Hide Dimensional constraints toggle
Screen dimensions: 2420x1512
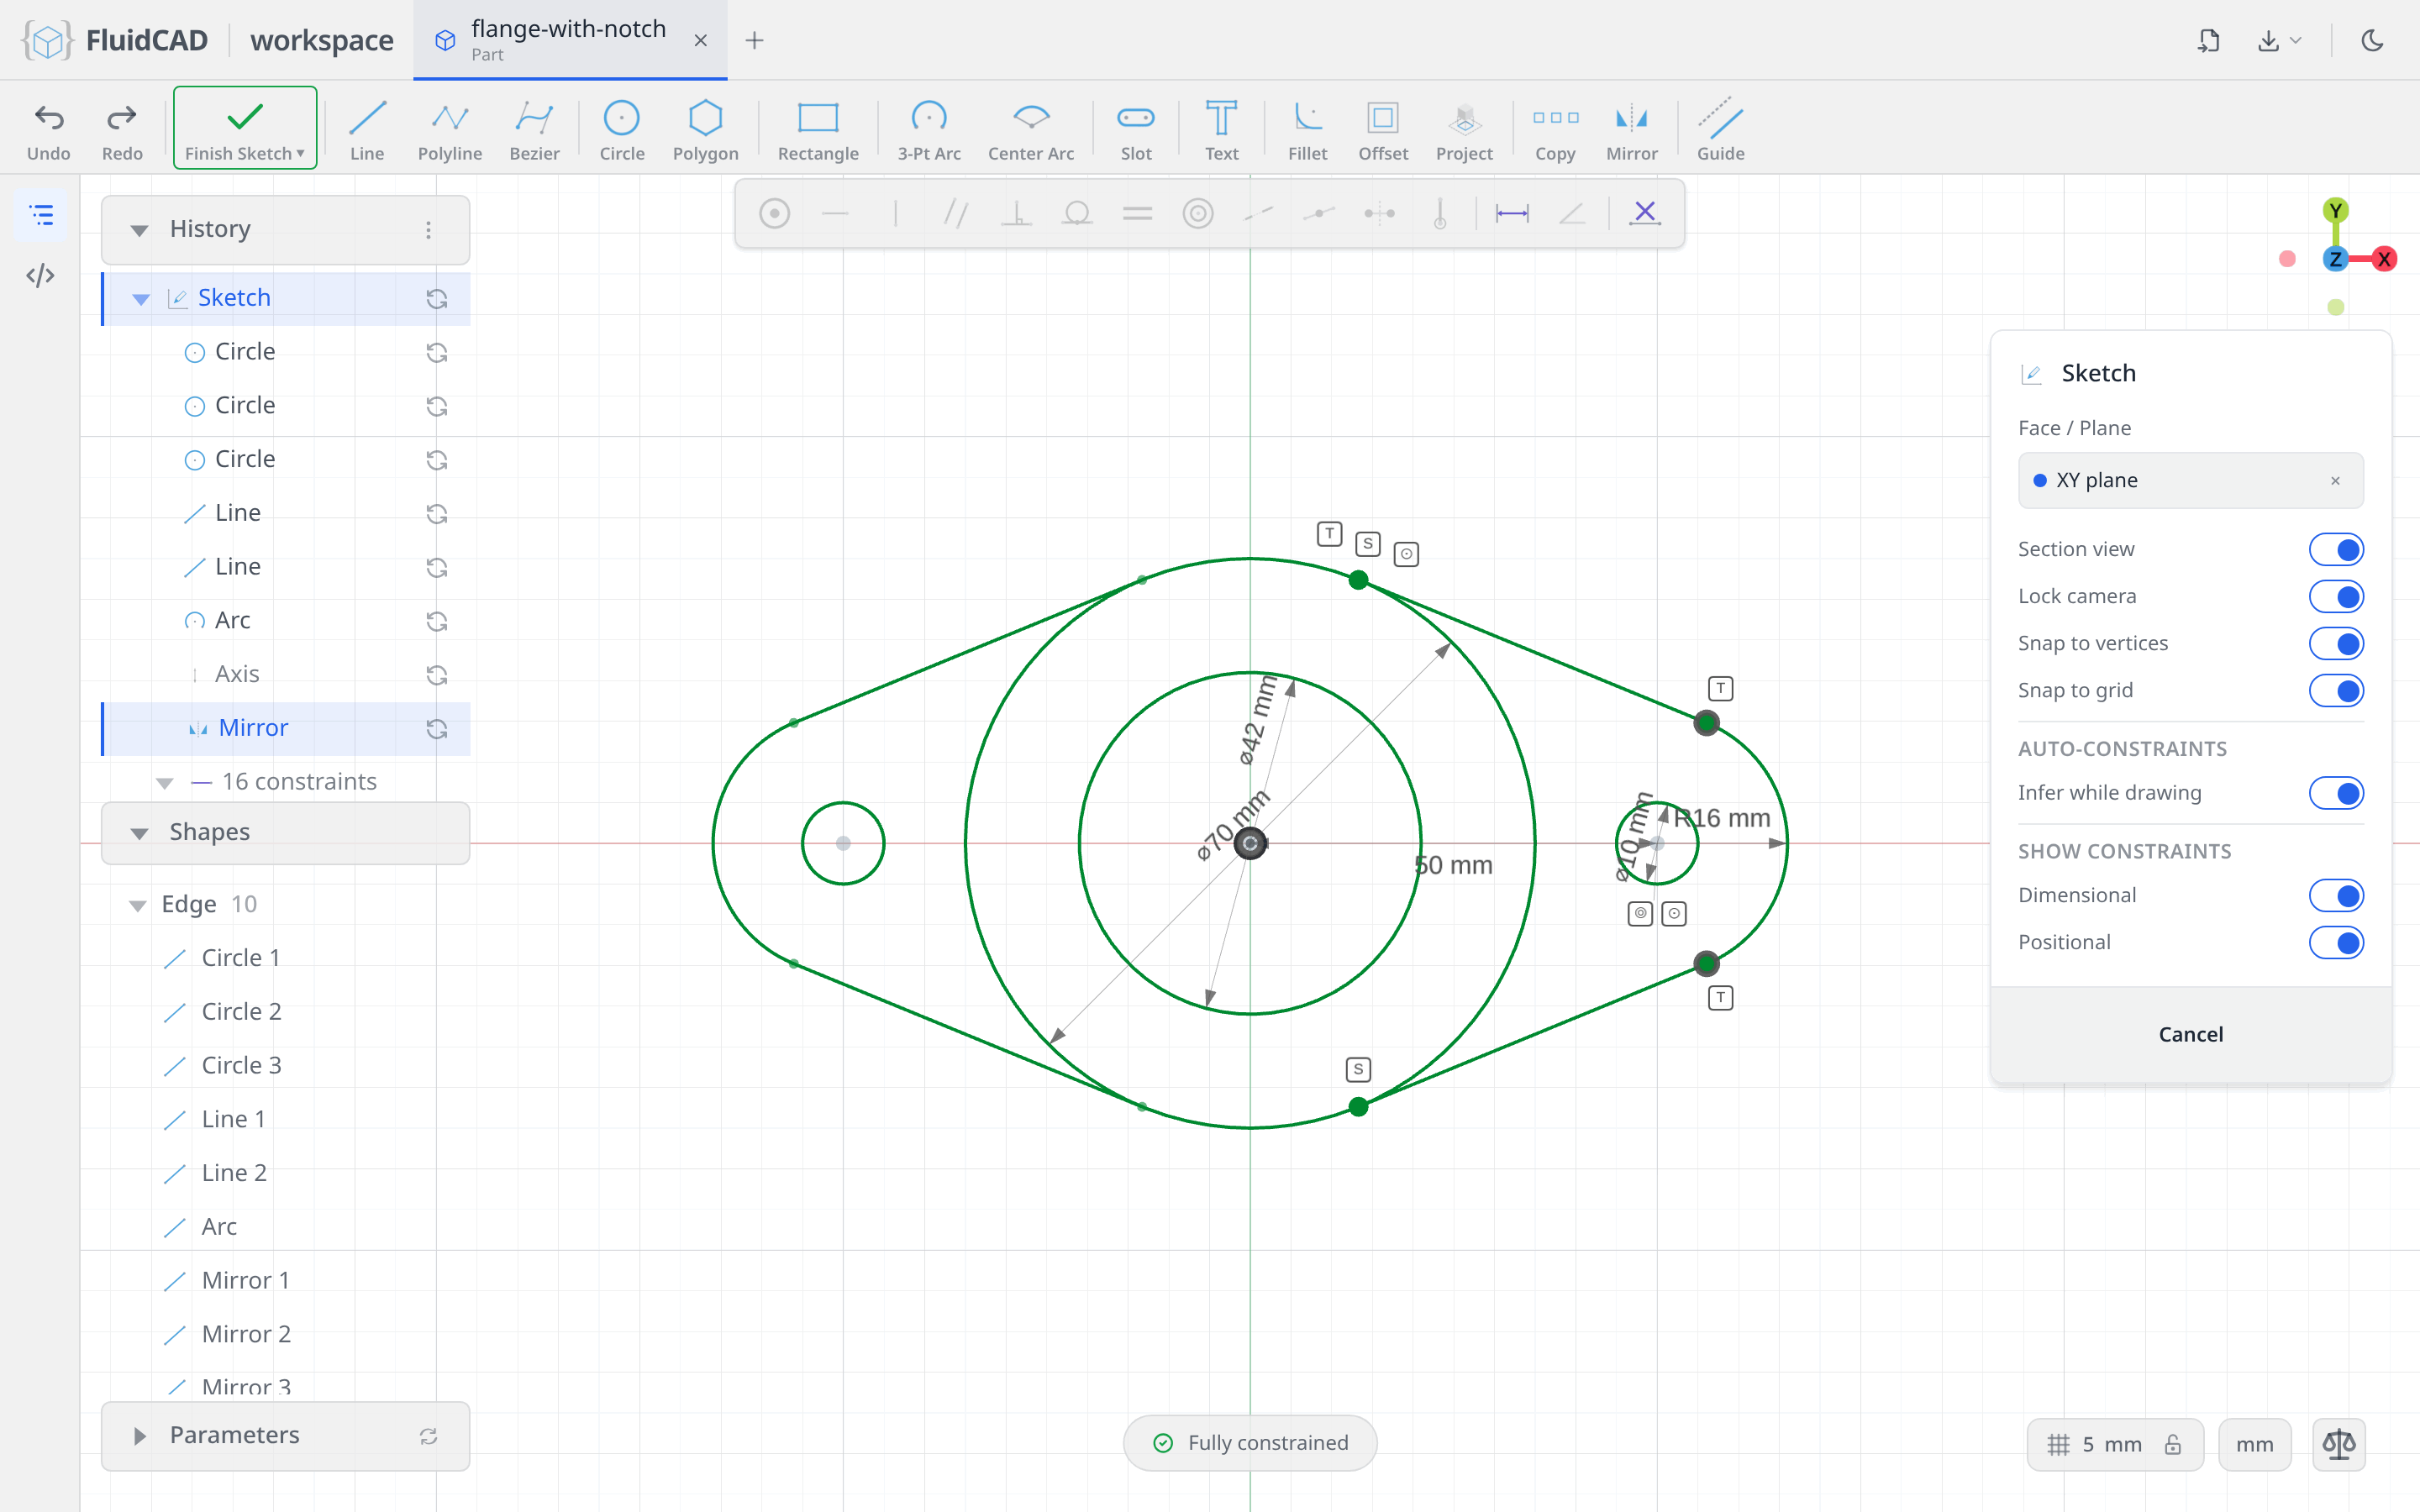point(2335,895)
